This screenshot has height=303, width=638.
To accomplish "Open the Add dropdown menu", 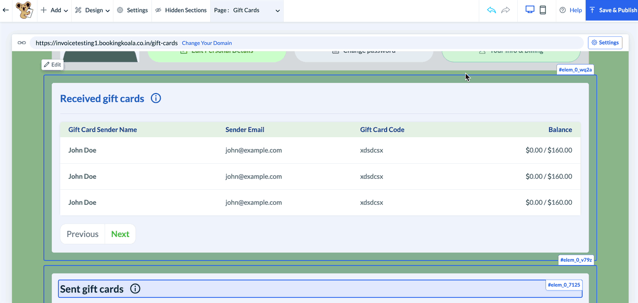I will coord(54,10).
